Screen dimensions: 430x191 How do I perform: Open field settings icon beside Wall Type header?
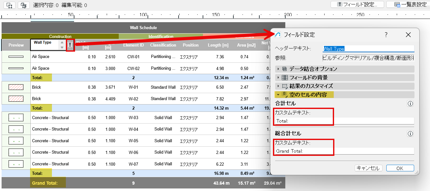[70, 45]
